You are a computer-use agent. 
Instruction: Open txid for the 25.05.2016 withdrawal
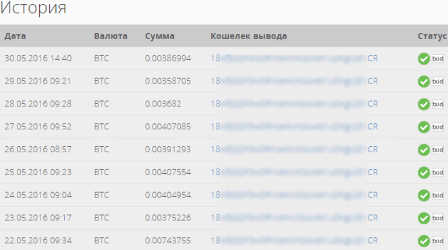[438, 173]
